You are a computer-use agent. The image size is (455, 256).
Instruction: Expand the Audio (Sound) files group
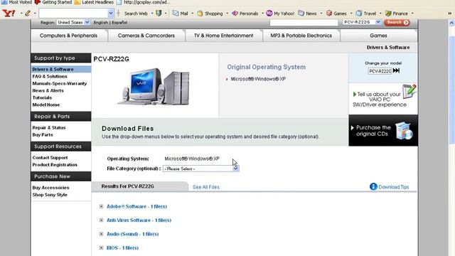point(101,234)
